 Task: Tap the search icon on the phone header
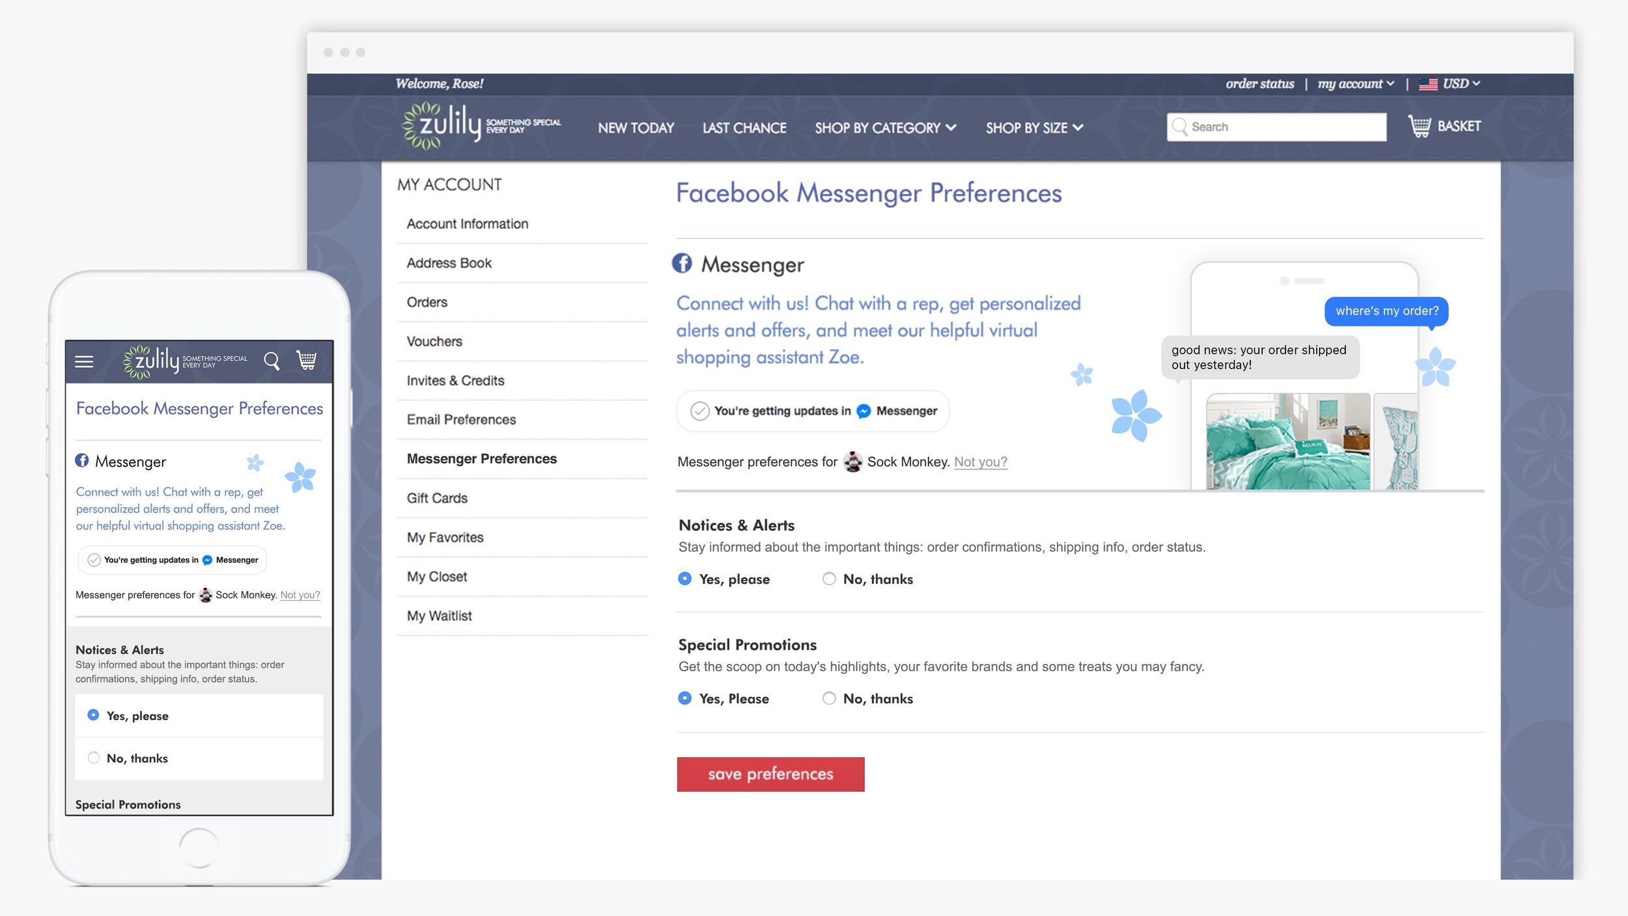272,361
